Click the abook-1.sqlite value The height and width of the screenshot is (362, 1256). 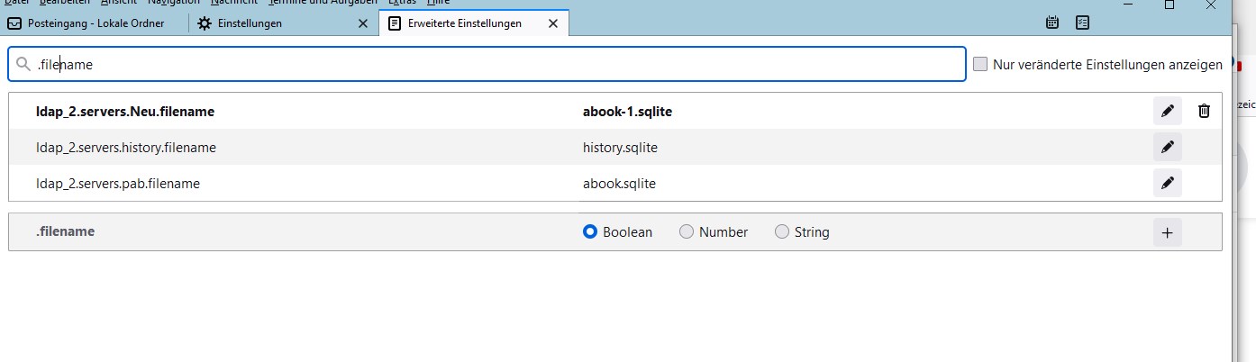tap(627, 112)
